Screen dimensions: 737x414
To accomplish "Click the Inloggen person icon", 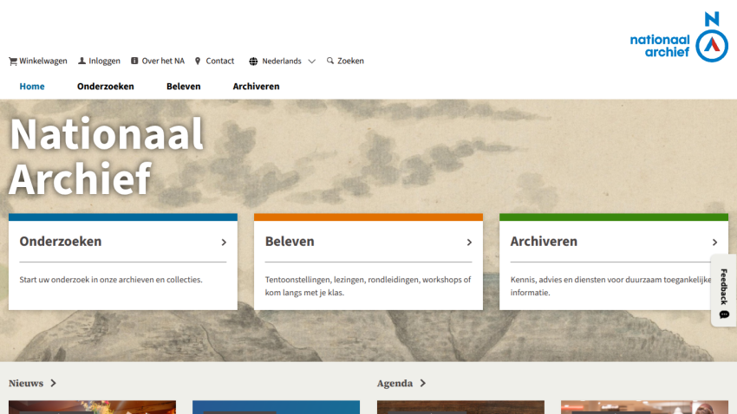I will (x=82, y=61).
